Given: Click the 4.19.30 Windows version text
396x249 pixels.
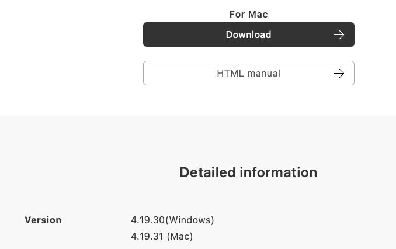Looking at the screenshot, I should (172, 220).
